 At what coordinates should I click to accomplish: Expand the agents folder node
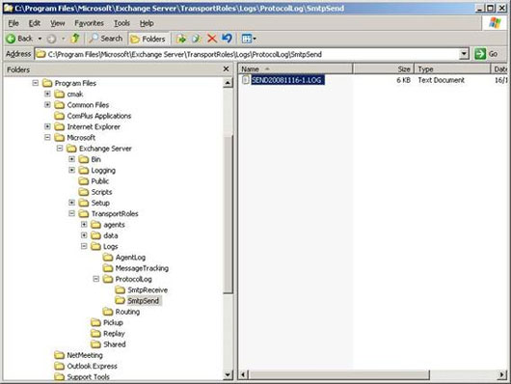click(x=84, y=225)
